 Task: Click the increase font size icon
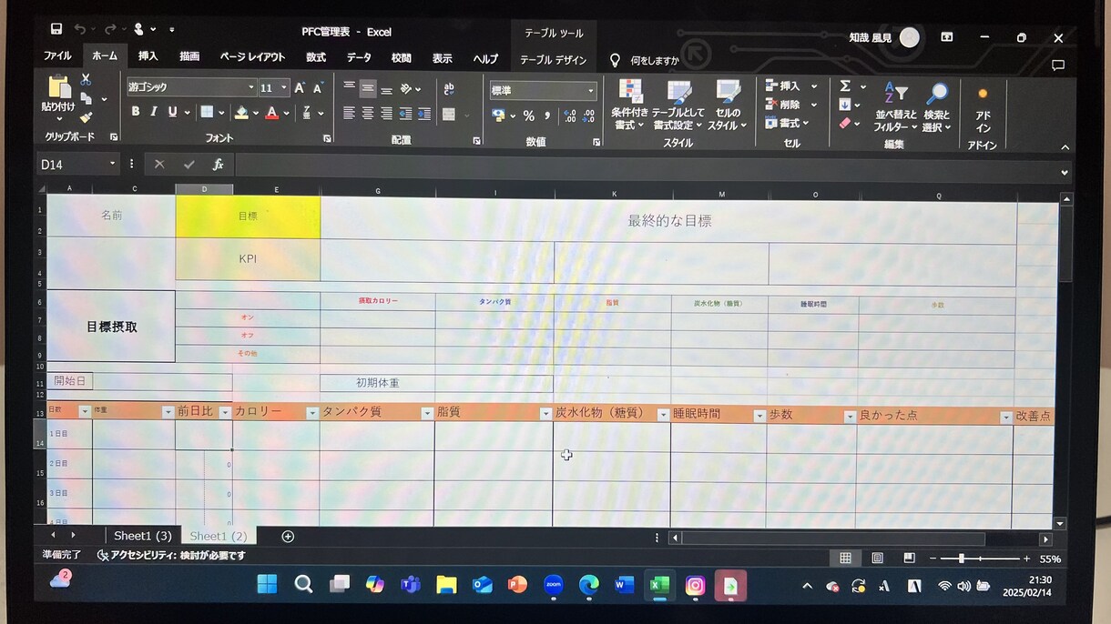click(x=300, y=88)
